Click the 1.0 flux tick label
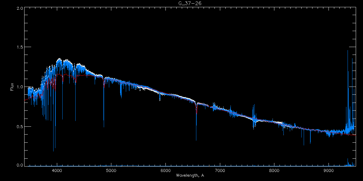 click(x=20, y=87)
